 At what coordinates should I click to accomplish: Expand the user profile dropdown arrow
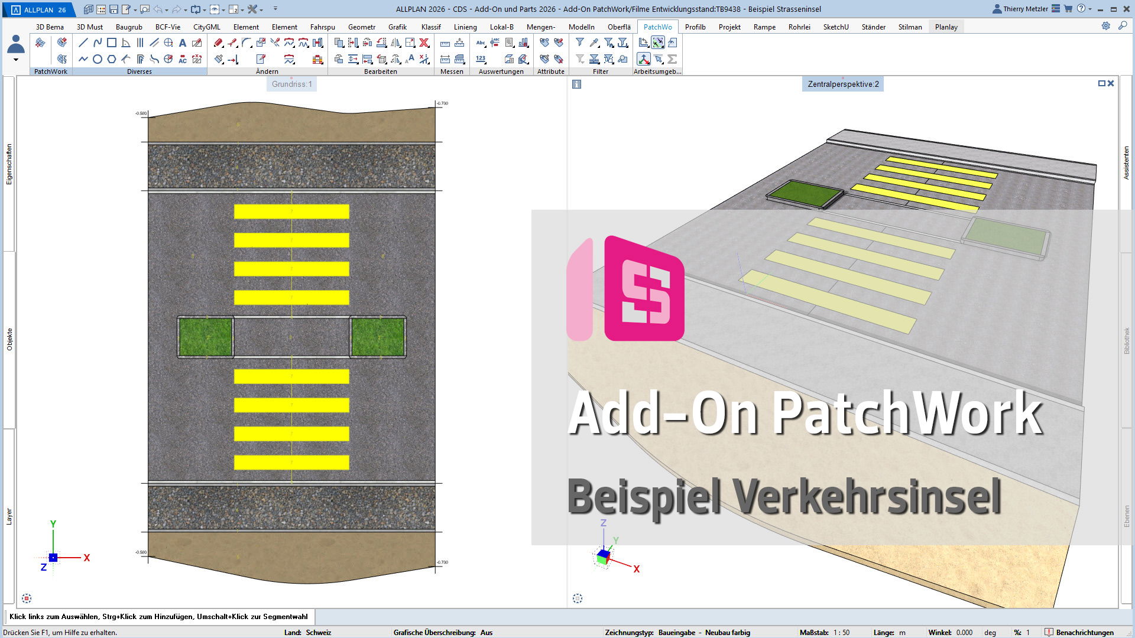pos(16,60)
